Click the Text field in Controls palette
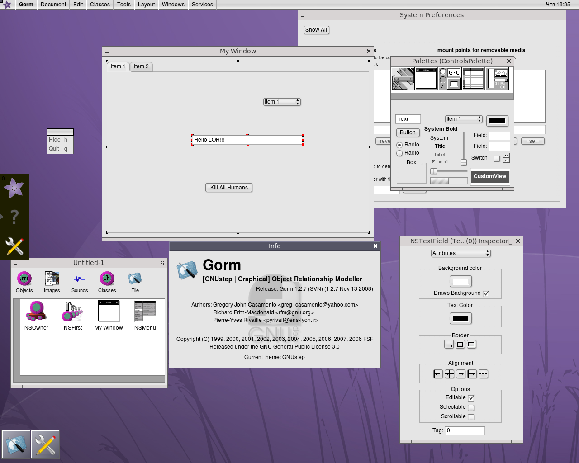 click(408, 119)
